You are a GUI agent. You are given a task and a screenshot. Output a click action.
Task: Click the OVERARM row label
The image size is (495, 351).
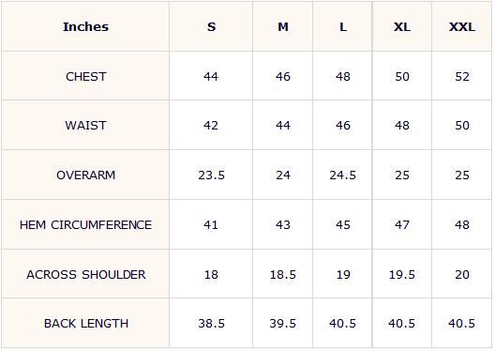click(86, 175)
